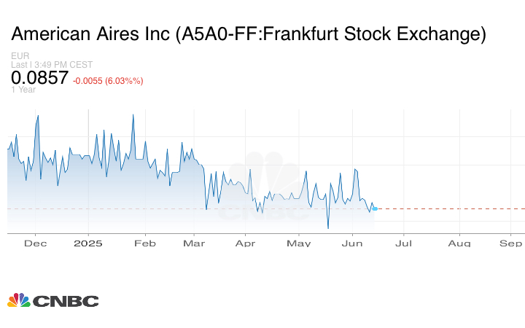The width and height of the screenshot is (525, 328).
Task: Click the May label on the time axis
Action: 298,243
